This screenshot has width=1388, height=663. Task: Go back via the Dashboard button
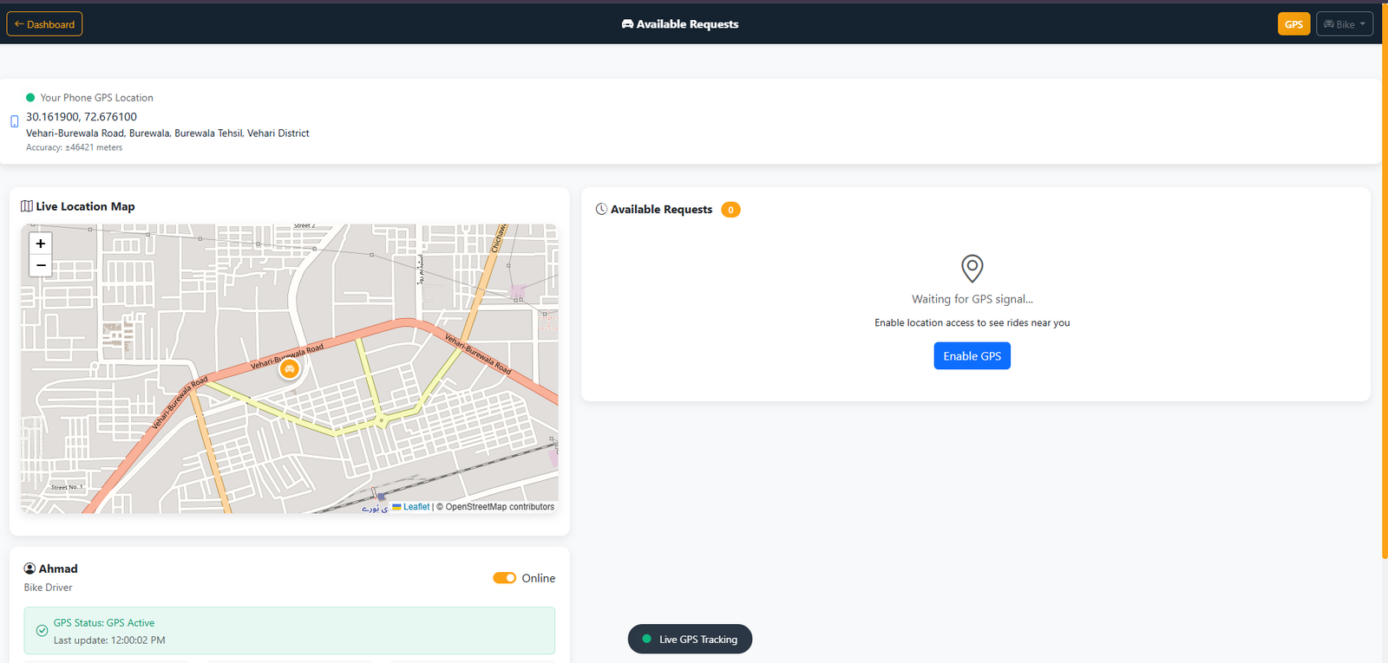(44, 24)
